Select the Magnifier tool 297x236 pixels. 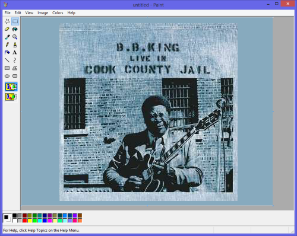coord(15,37)
